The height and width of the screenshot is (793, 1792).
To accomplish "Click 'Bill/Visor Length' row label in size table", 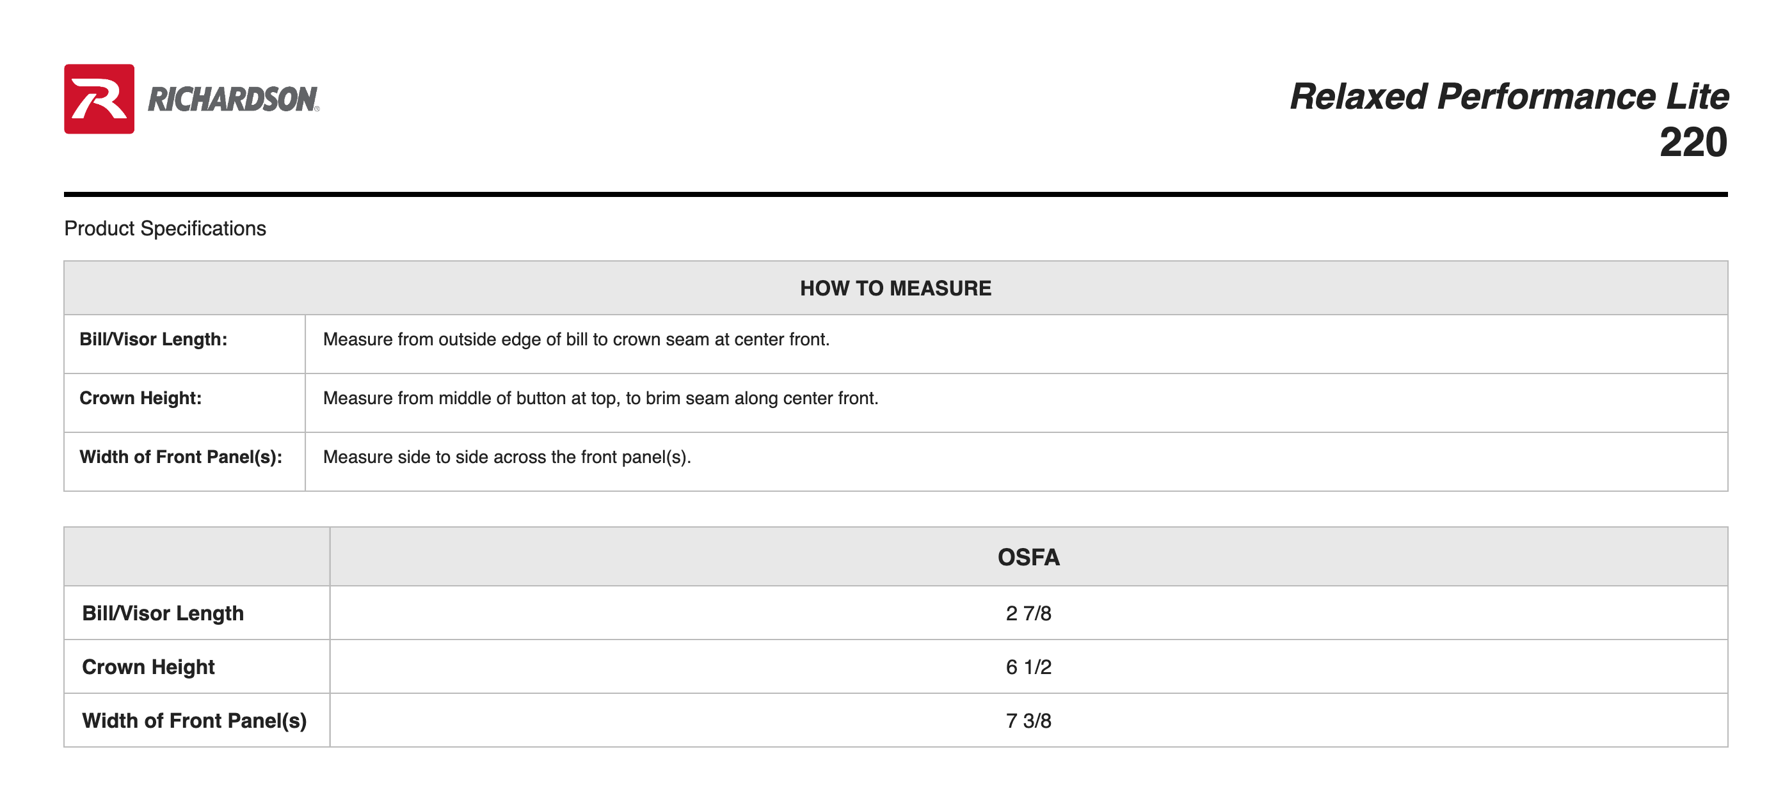I will coord(163,613).
